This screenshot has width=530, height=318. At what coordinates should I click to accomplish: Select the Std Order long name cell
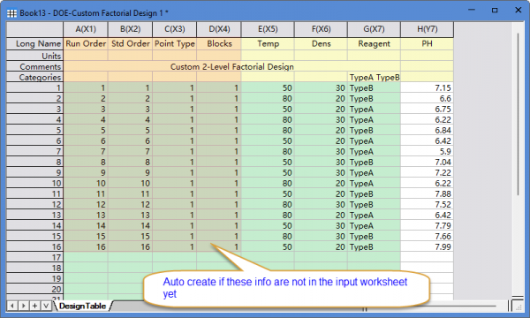click(x=130, y=44)
